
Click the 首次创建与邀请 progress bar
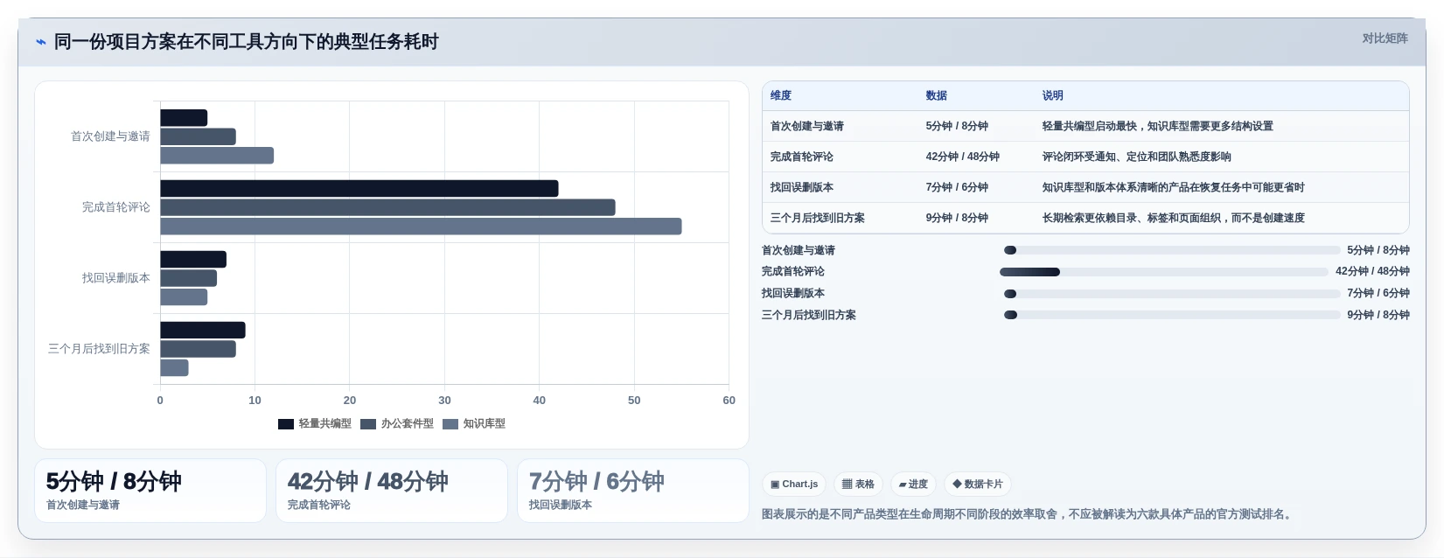pos(1172,250)
